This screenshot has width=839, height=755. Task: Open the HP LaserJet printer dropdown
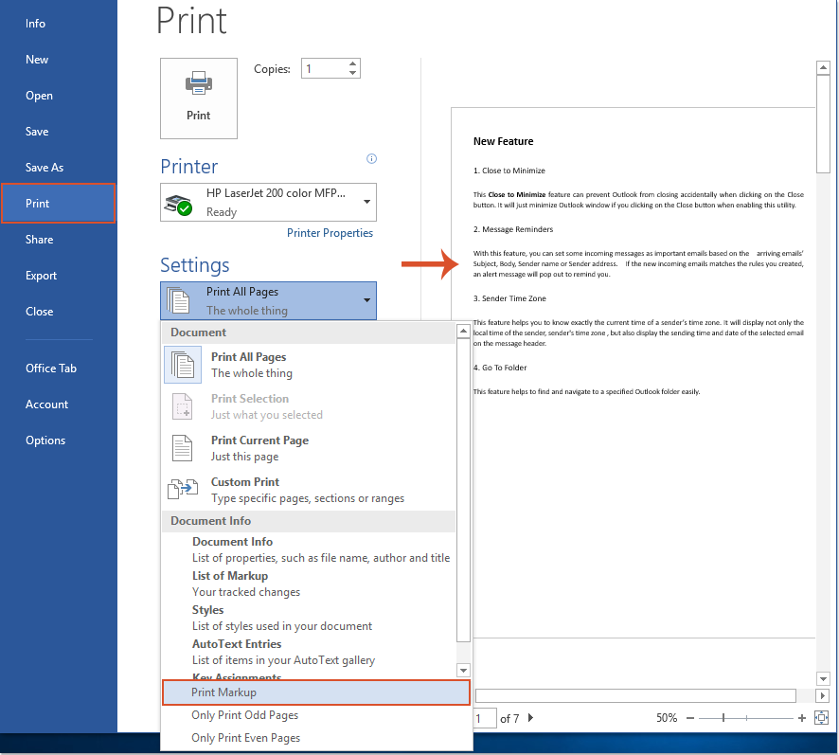pos(366,202)
